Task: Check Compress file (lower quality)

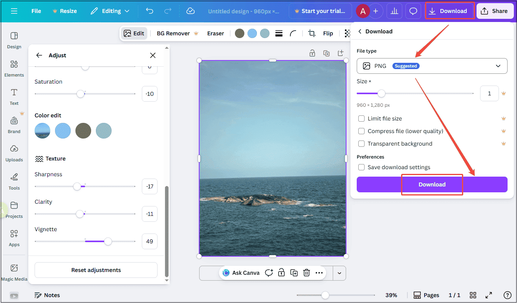Action: (x=361, y=131)
